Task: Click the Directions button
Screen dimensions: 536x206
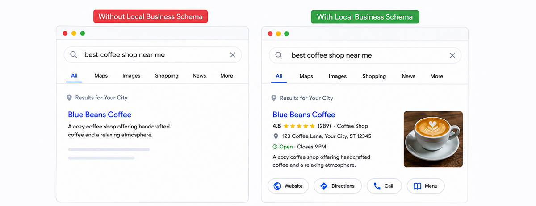Action: coord(338,186)
